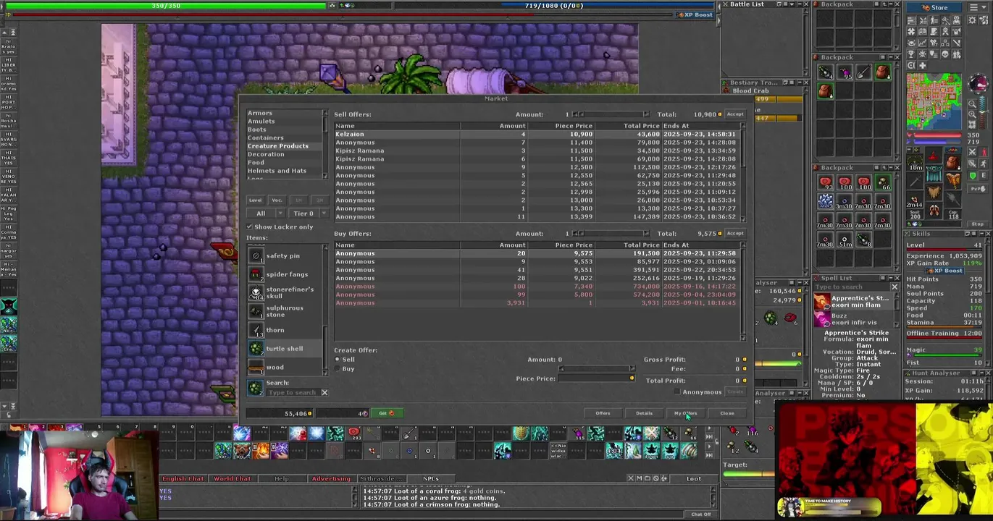Switch to the World Chat tab
This screenshot has width=993, height=521.
(232, 478)
